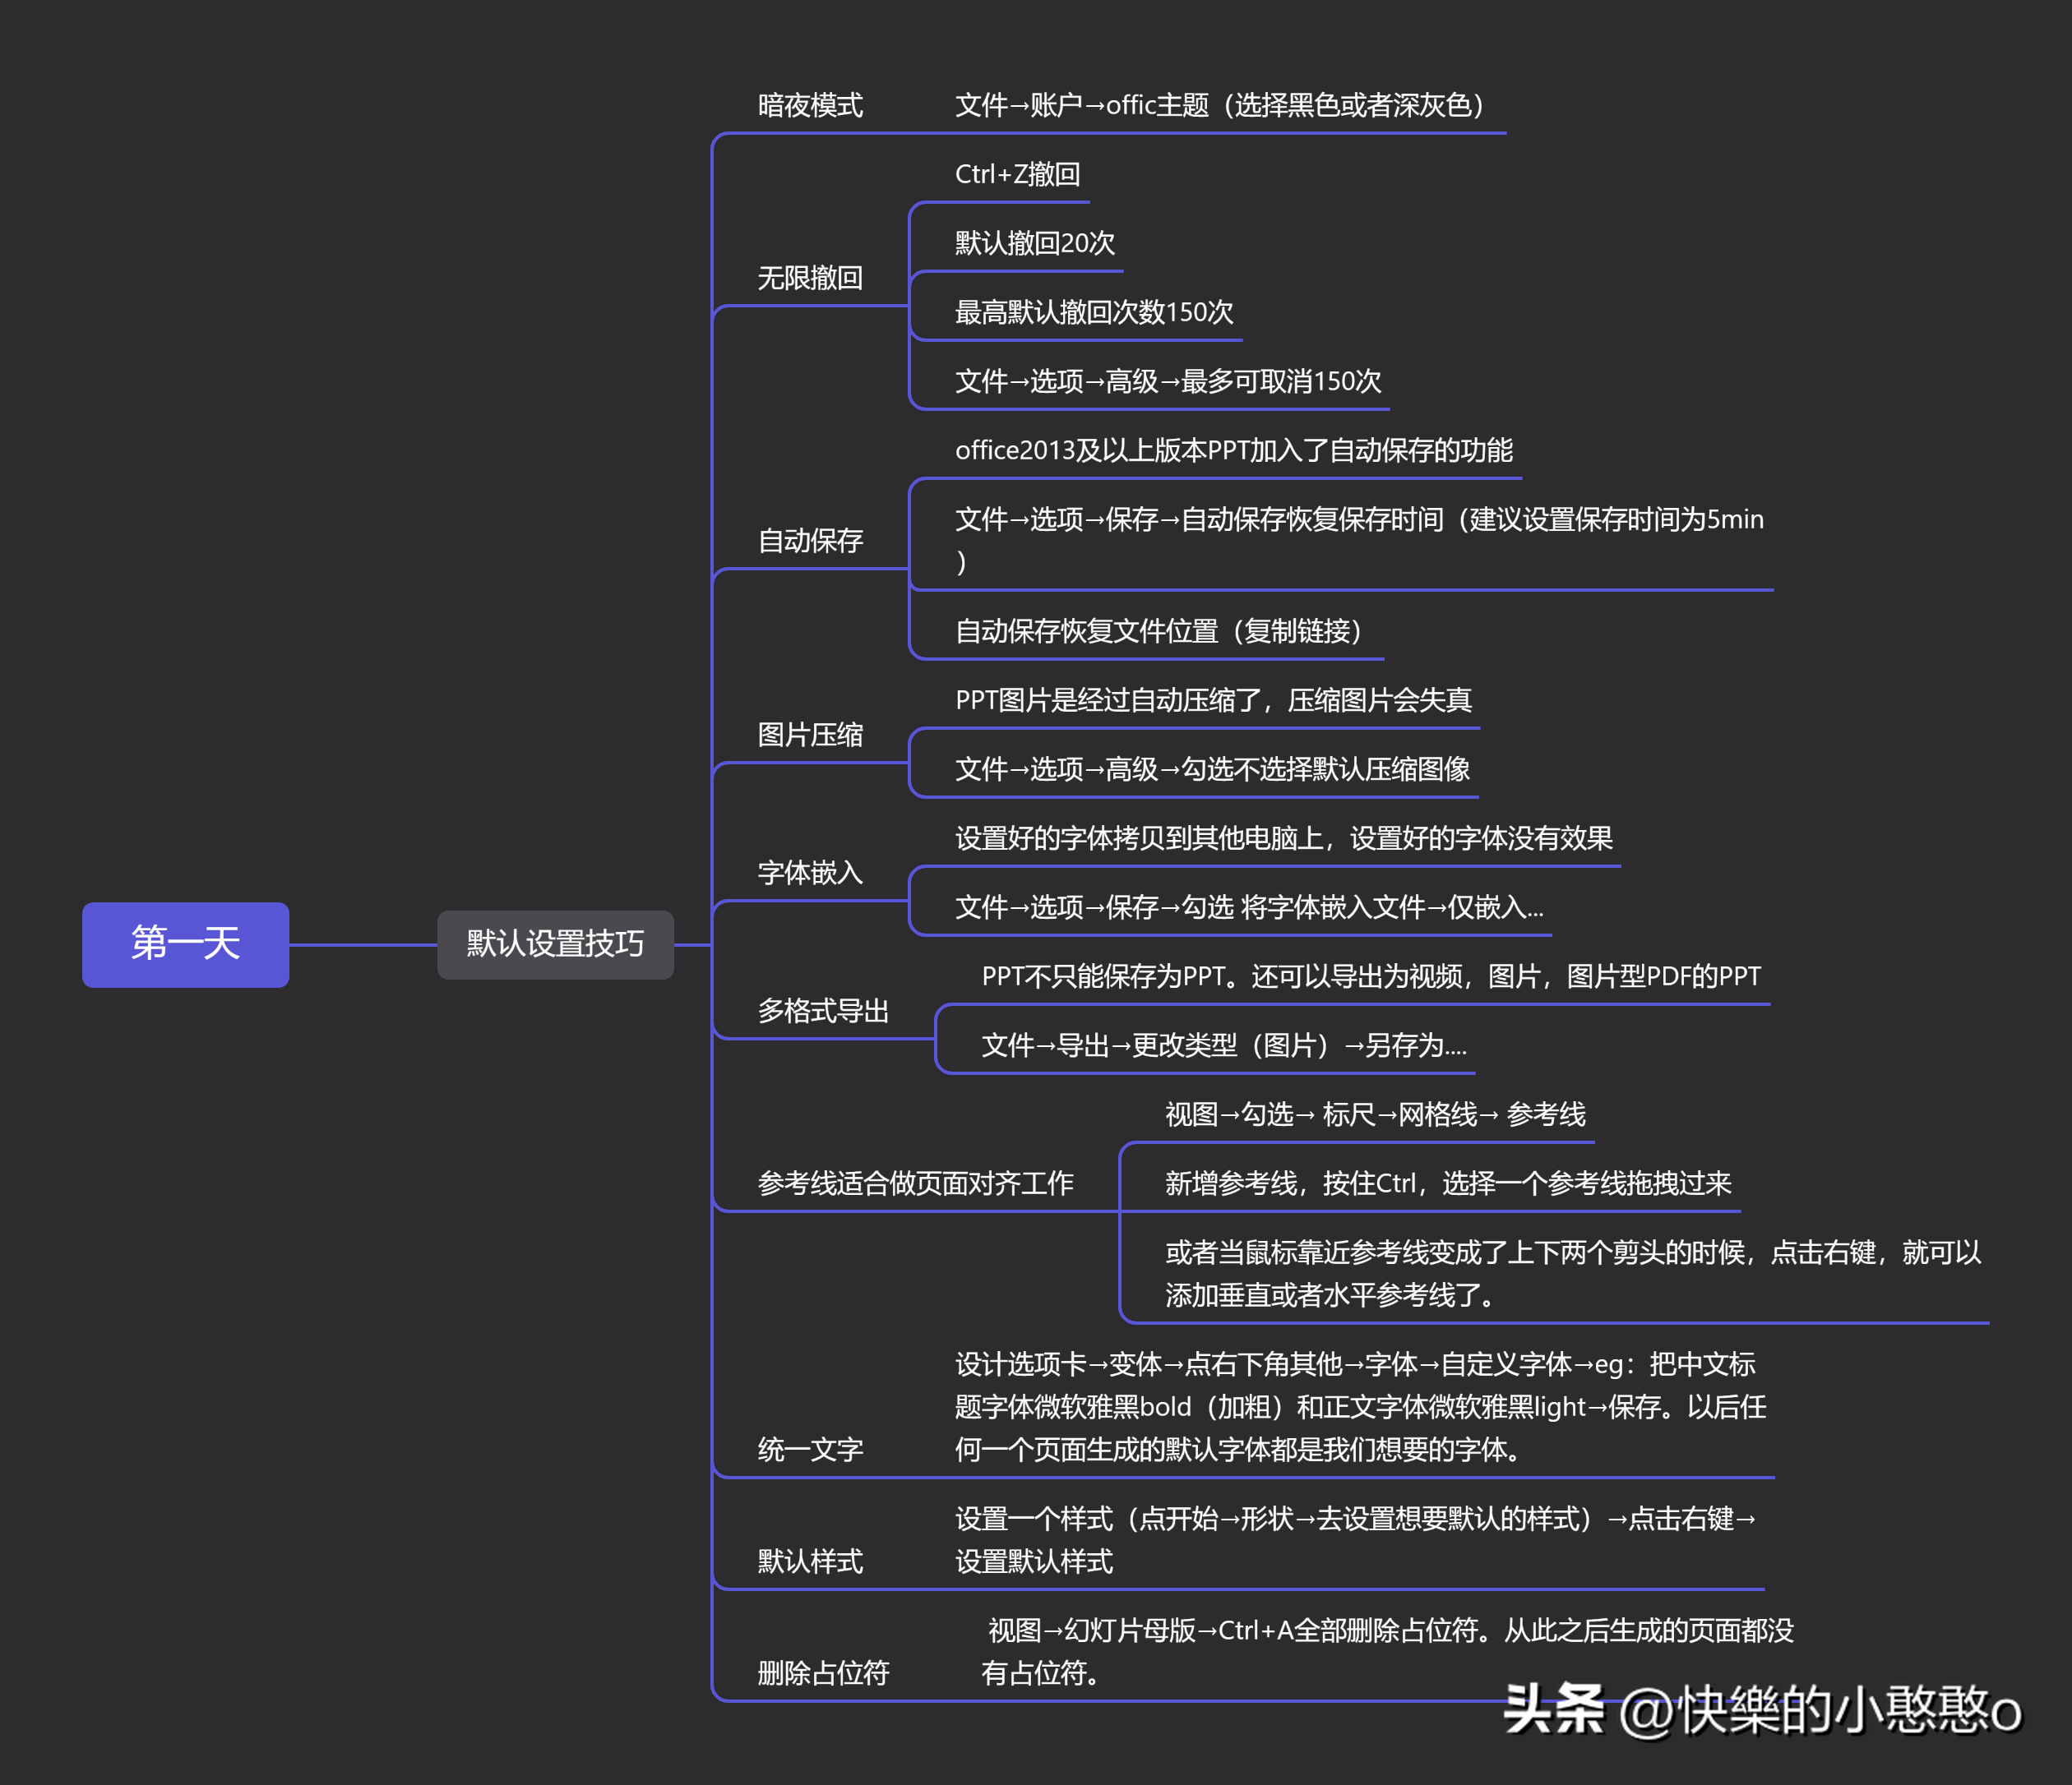The image size is (2072, 1785).
Task: Select the 无限撤回 branch
Action: tap(810, 278)
